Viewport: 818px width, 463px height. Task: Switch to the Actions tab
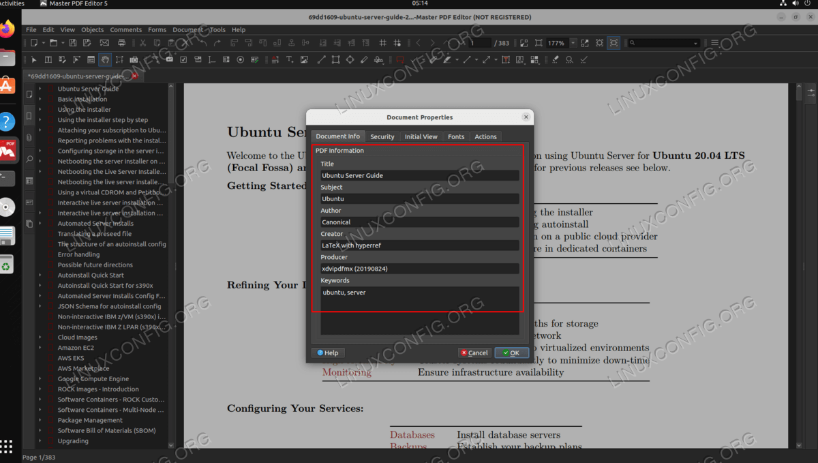point(486,136)
